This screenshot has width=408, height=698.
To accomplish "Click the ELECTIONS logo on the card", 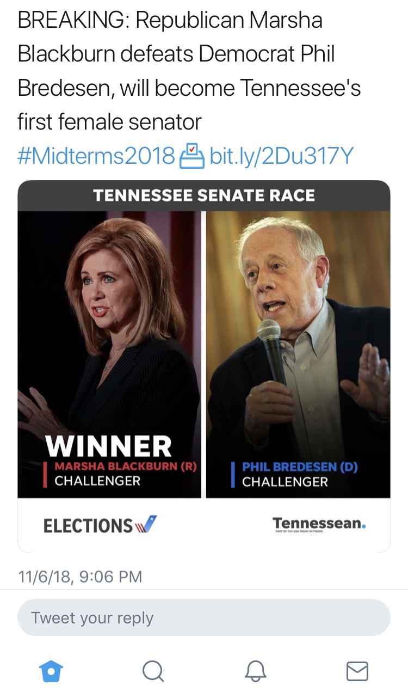I will tap(88, 525).
